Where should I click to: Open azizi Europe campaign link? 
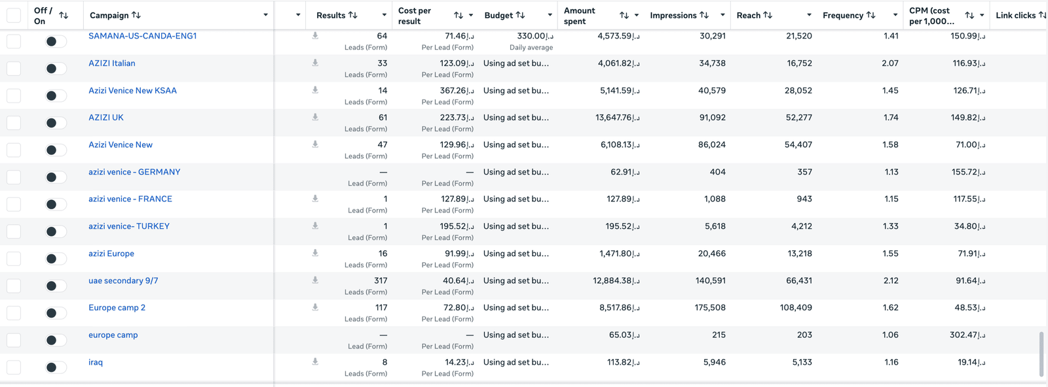[x=111, y=254]
